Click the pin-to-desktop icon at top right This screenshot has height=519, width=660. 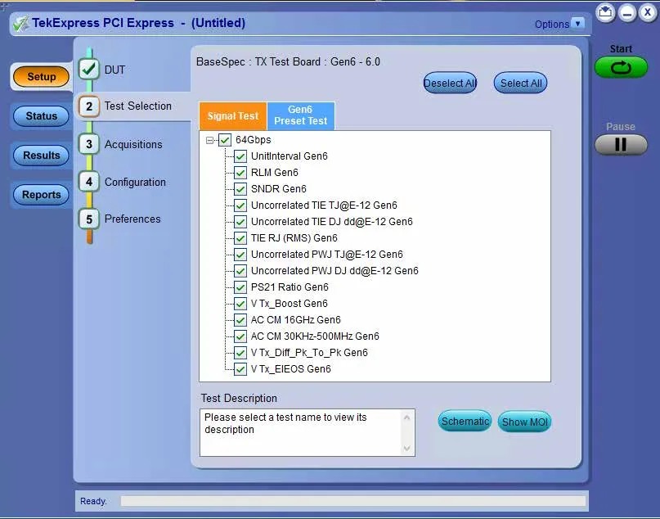(604, 12)
